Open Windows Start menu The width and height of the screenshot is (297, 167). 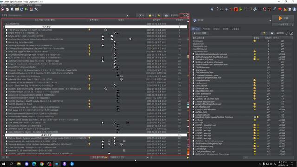(4, 164)
